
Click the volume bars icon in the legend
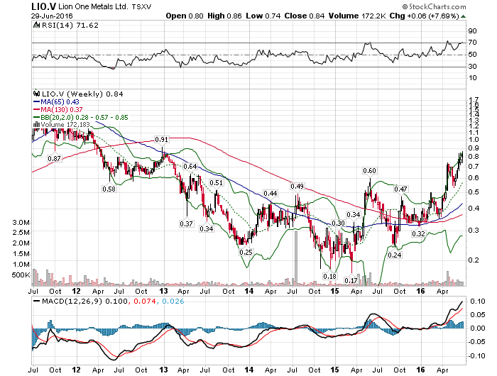tap(36, 124)
